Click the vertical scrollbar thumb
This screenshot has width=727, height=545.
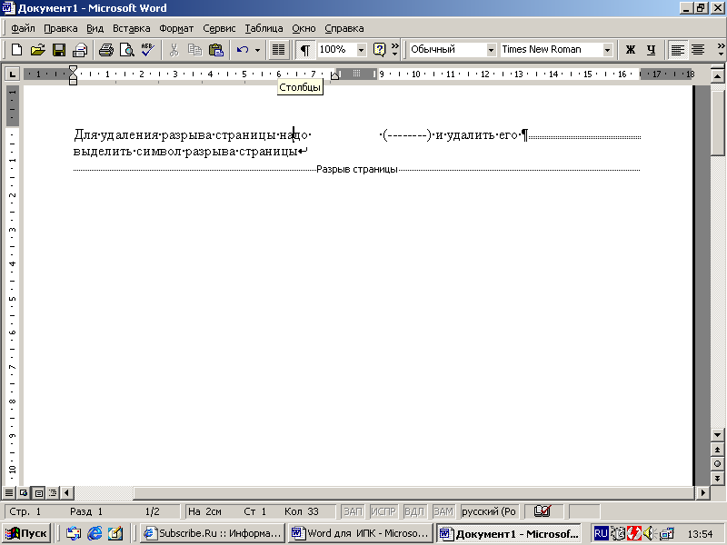[717, 122]
